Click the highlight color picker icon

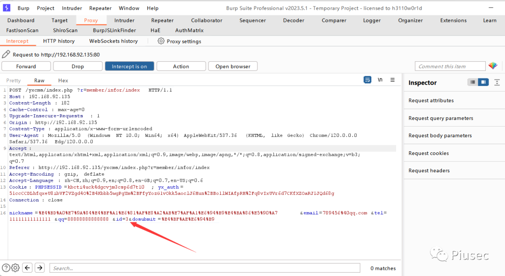pos(493,66)
